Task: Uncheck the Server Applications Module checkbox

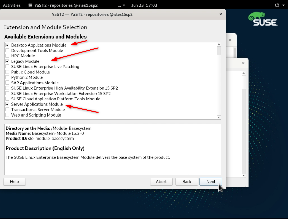Action: tap(7, 104)
